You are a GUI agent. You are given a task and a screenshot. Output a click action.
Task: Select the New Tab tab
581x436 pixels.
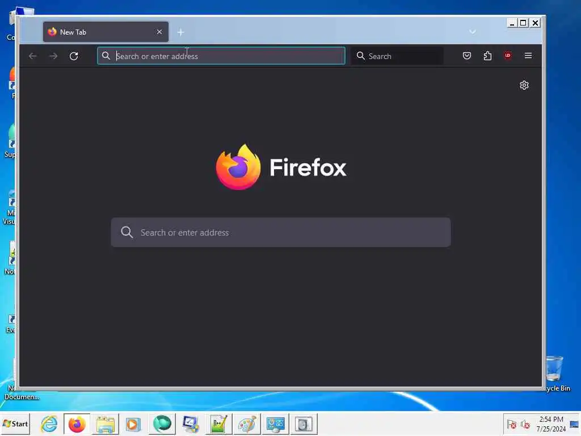point(106,32)
